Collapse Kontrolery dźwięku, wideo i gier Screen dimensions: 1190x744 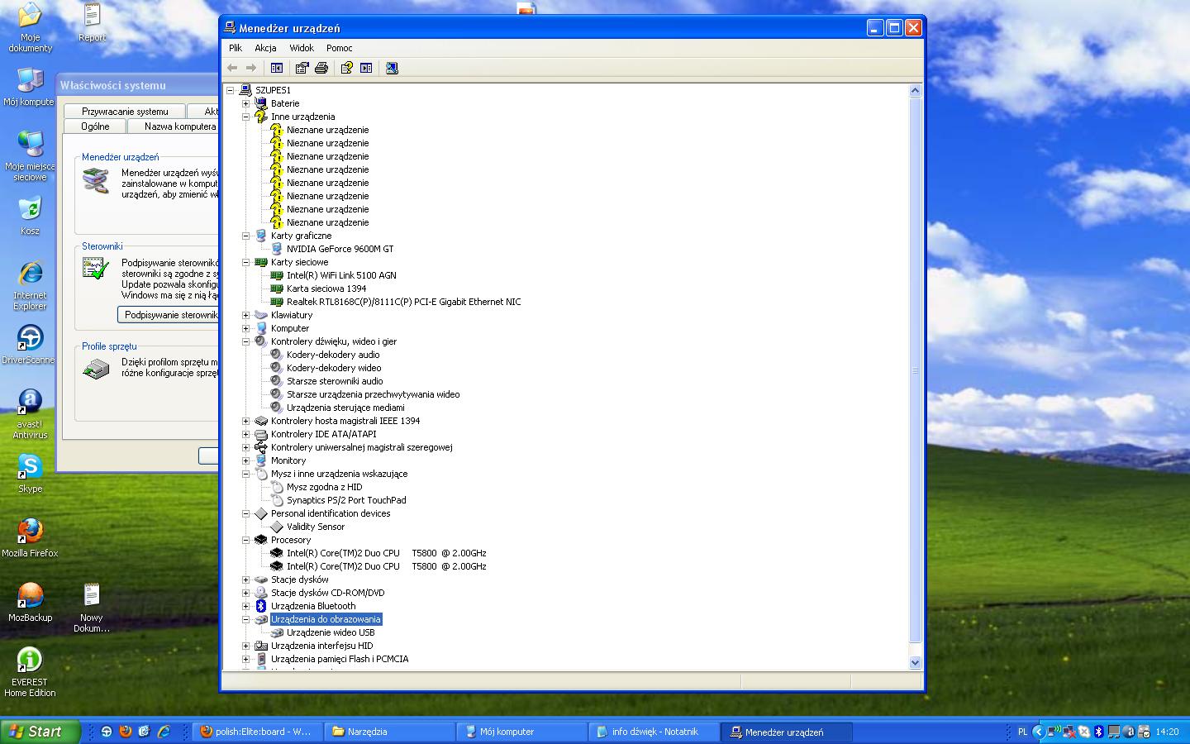coord(245,341)
